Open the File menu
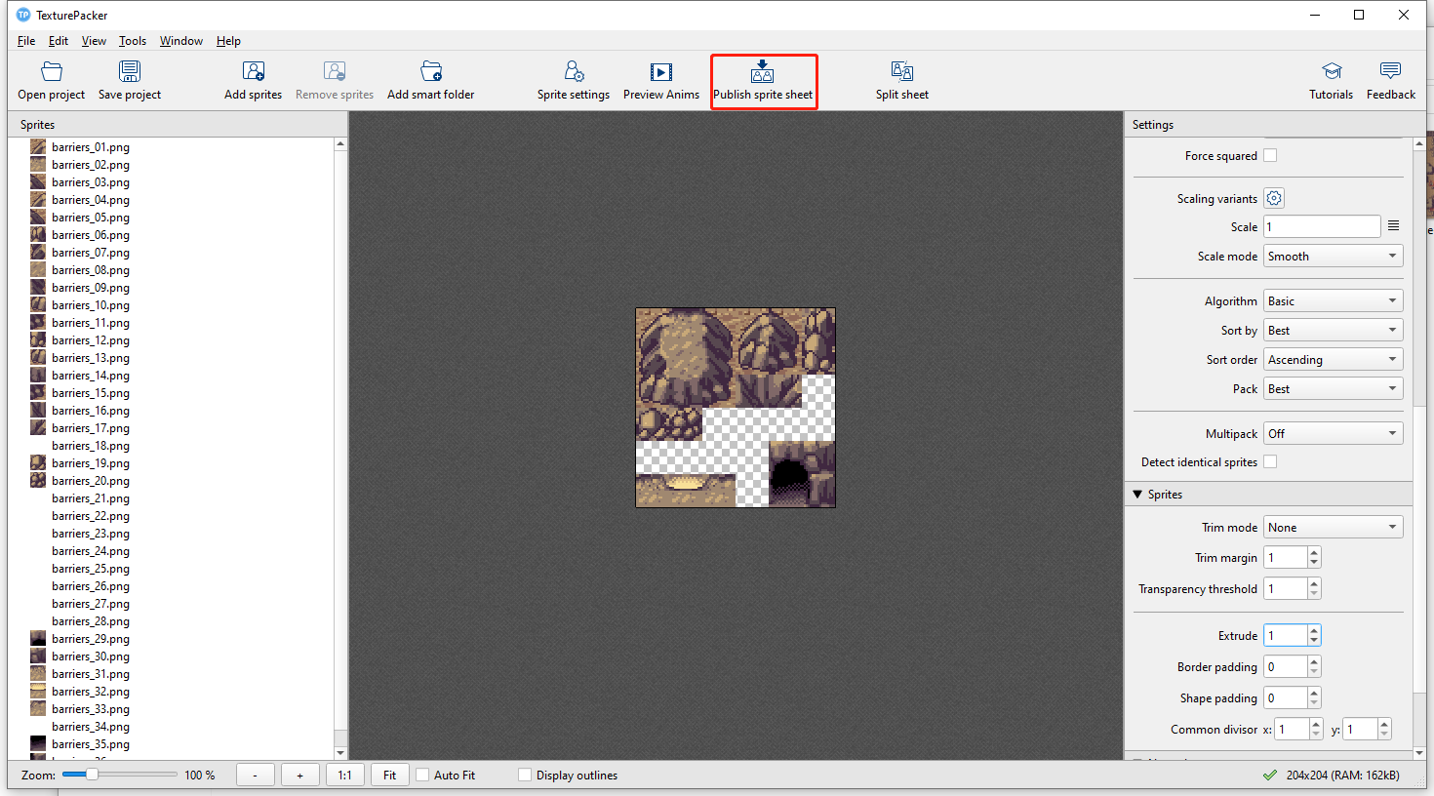The width and height of the screenshot is (1434, 796). coord(26,41)
